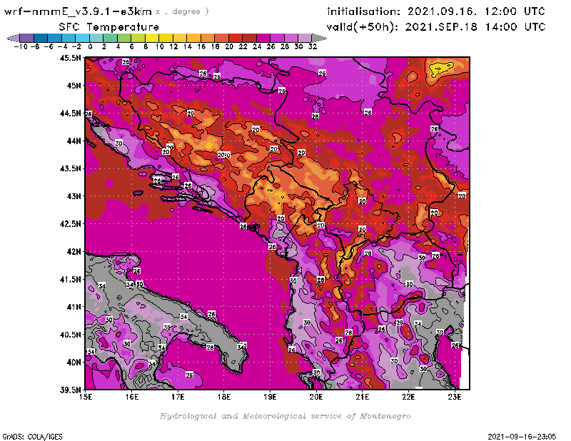The image size is (571, 441).
Task: Click the purple -10 to -8 legend swatch
Action: 27,39
